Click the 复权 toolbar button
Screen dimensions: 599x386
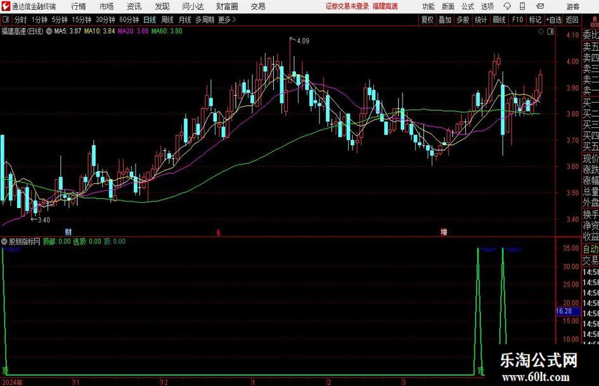(427, 20)
